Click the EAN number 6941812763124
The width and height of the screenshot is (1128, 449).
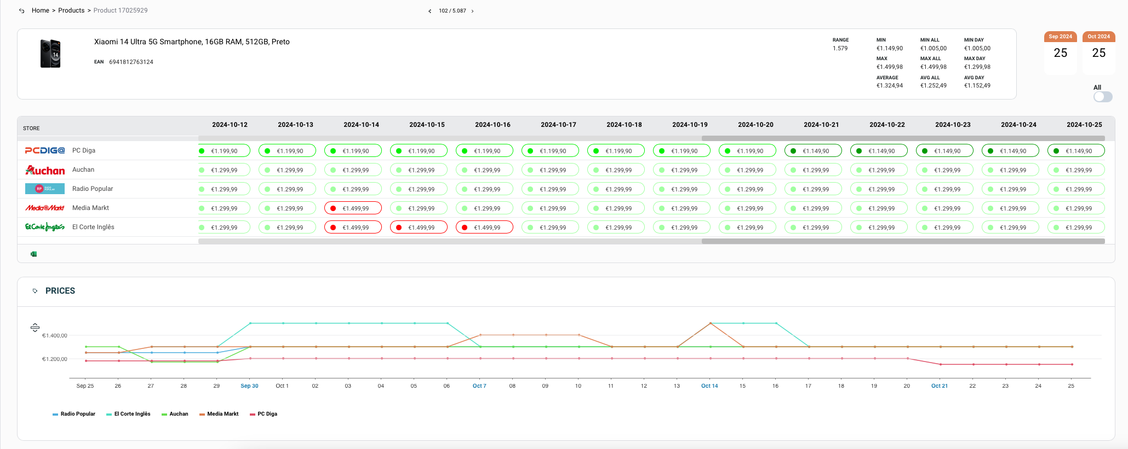131,62
